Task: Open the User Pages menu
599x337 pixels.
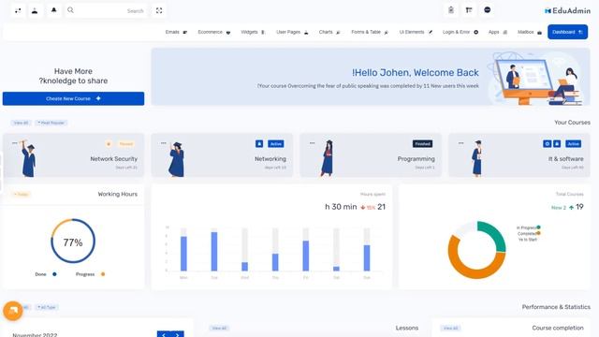Action: coord(292,32)
